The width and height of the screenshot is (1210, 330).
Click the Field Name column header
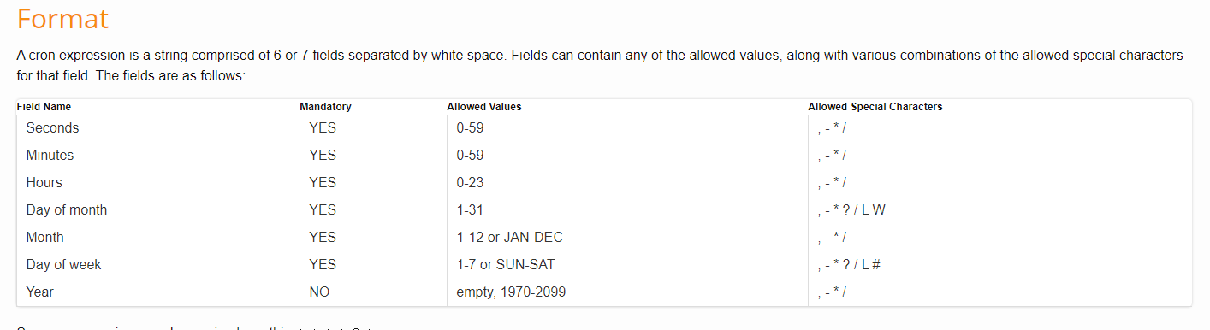pos(44,107)
